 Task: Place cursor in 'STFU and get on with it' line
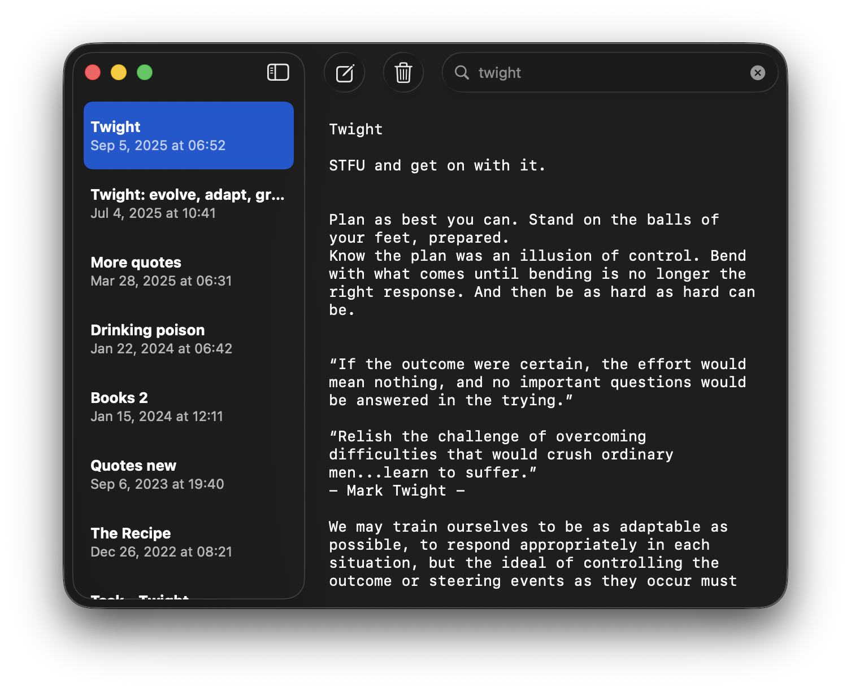point(437,165)
